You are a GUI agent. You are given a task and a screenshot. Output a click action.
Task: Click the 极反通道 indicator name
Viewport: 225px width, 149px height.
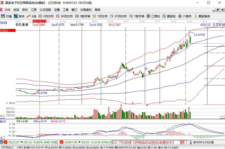[22, 25]
